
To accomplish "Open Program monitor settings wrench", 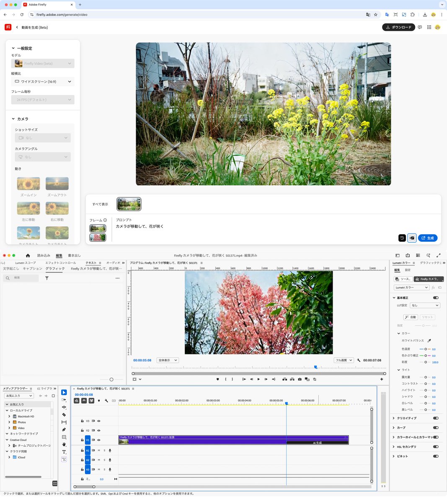I will click(359, 360).
